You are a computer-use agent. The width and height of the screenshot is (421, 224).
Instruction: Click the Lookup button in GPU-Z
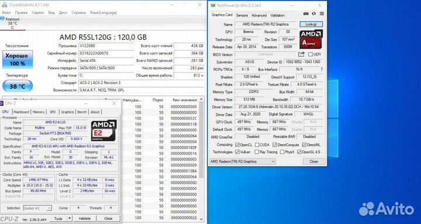coord(311,24)
